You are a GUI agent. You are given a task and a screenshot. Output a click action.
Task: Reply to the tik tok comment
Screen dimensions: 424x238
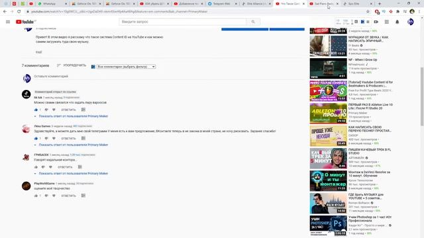[x=68, y=110]
